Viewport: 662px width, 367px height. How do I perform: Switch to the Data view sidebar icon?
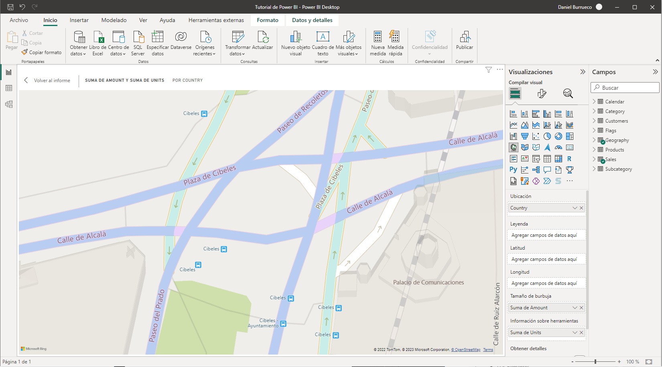point(9,88)
